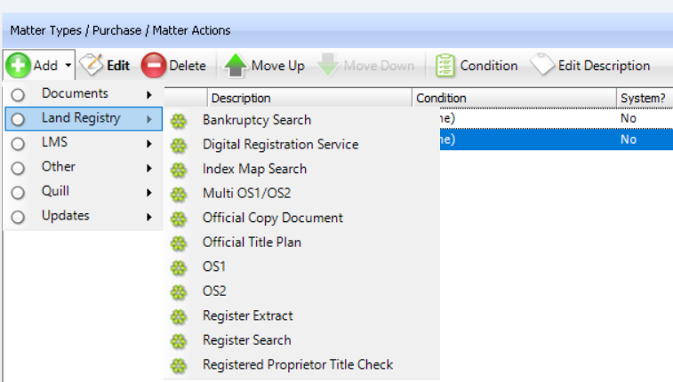Select the radio circle next to LMS
Image resolution: width=673 pixels, height=382 pixels.
(18, 143)
